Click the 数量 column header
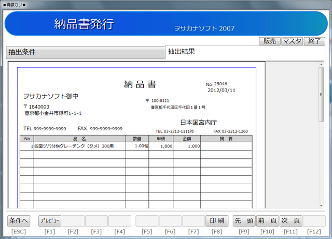 [x=137, y=139]
